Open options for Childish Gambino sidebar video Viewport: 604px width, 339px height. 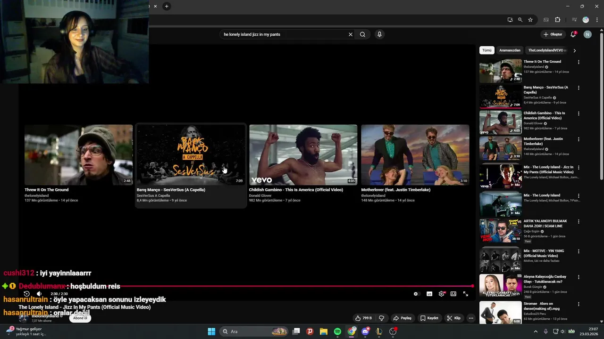[579, 113]
